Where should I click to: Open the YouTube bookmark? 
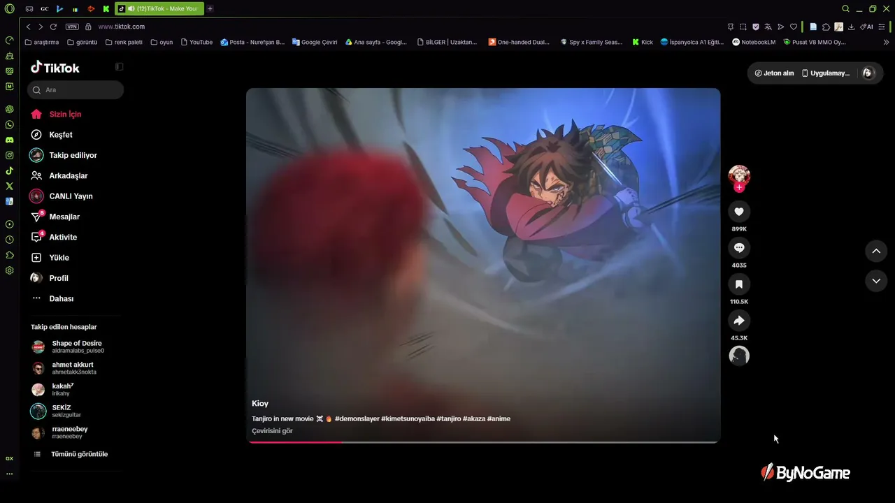coord(196,42)
